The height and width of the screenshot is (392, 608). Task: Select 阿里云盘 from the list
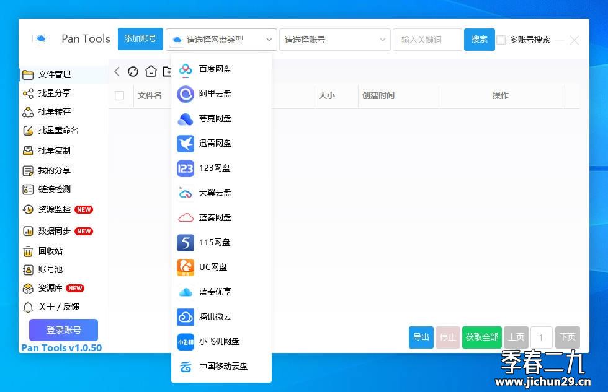click(221, 94)
